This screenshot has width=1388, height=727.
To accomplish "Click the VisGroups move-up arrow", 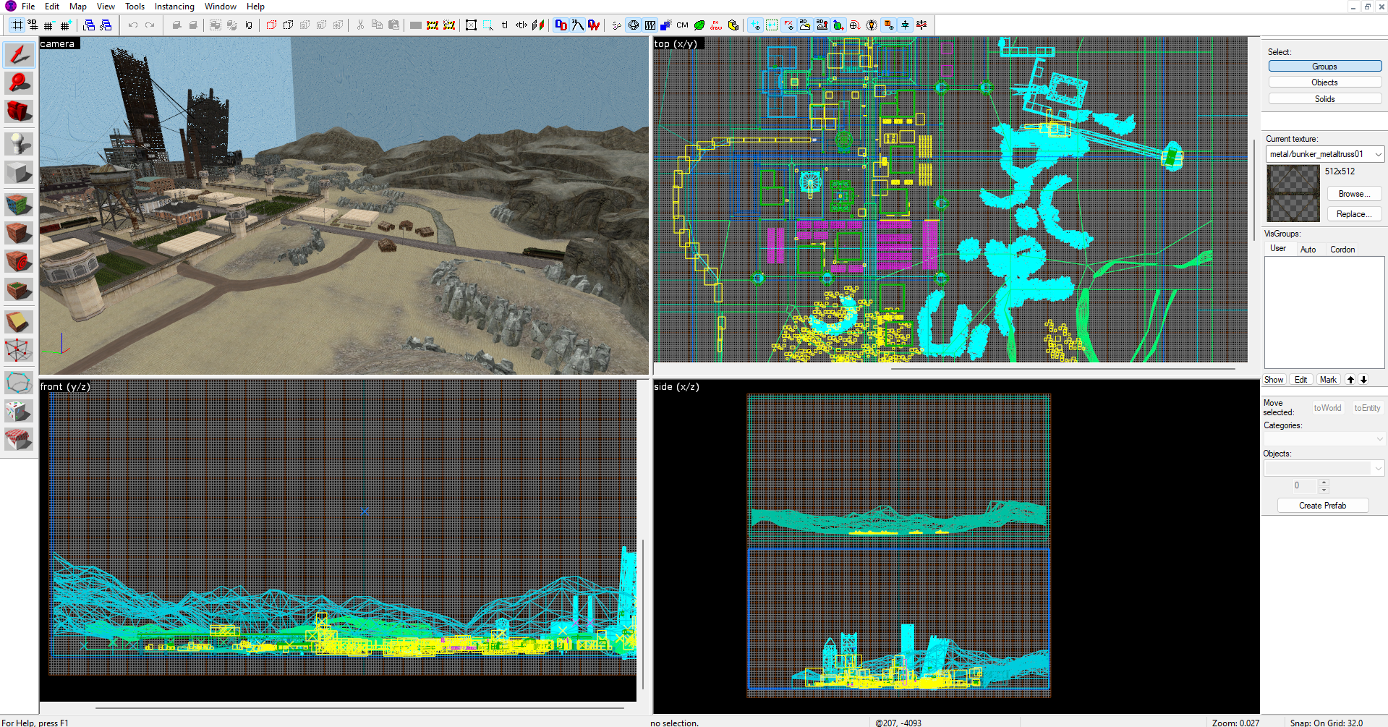I will (1350, 380).
